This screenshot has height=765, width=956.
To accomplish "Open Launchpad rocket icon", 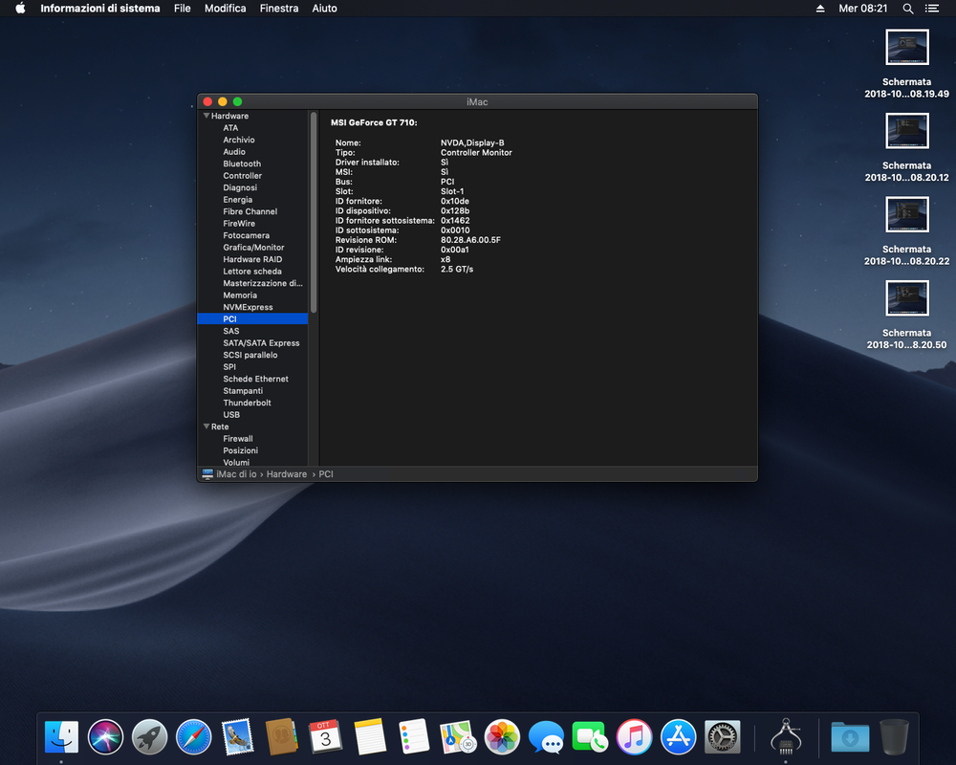I will click(149, 737).
